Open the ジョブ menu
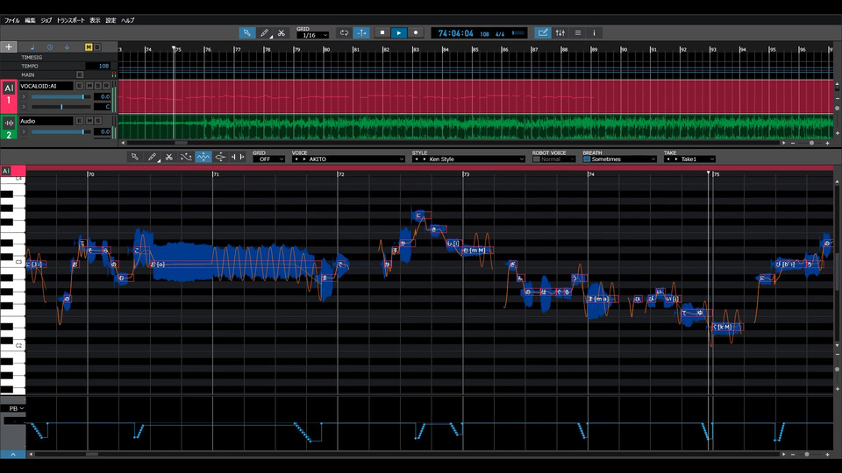This screenshot has height=473, width=842. (x=46, y=20)
